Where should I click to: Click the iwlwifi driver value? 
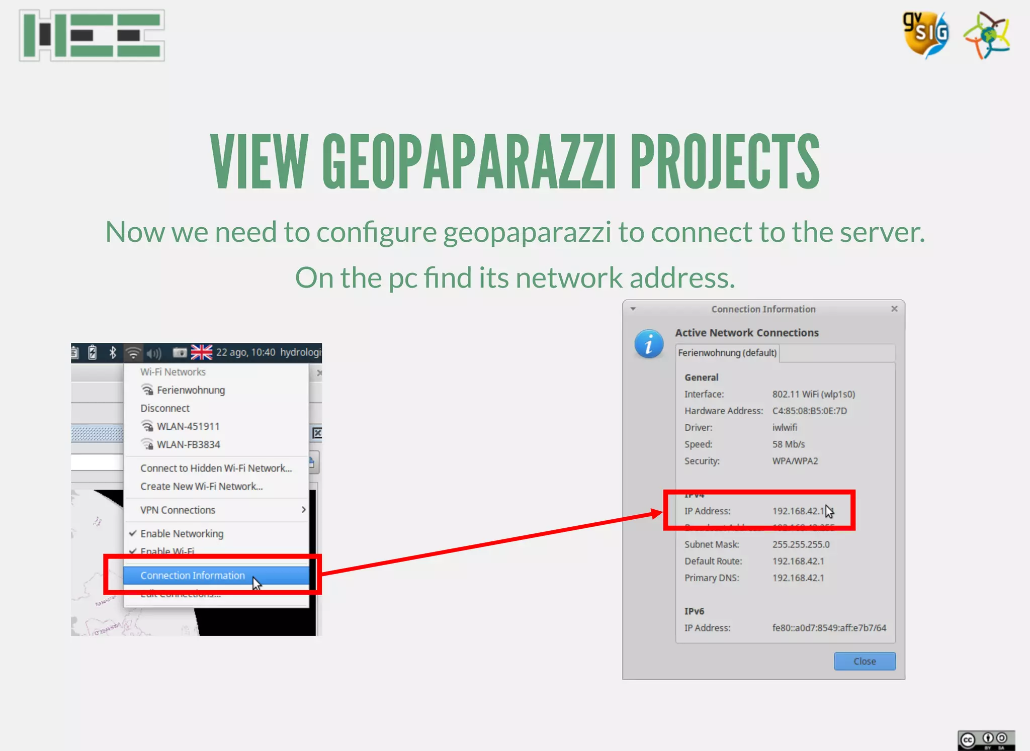(785, 427)
